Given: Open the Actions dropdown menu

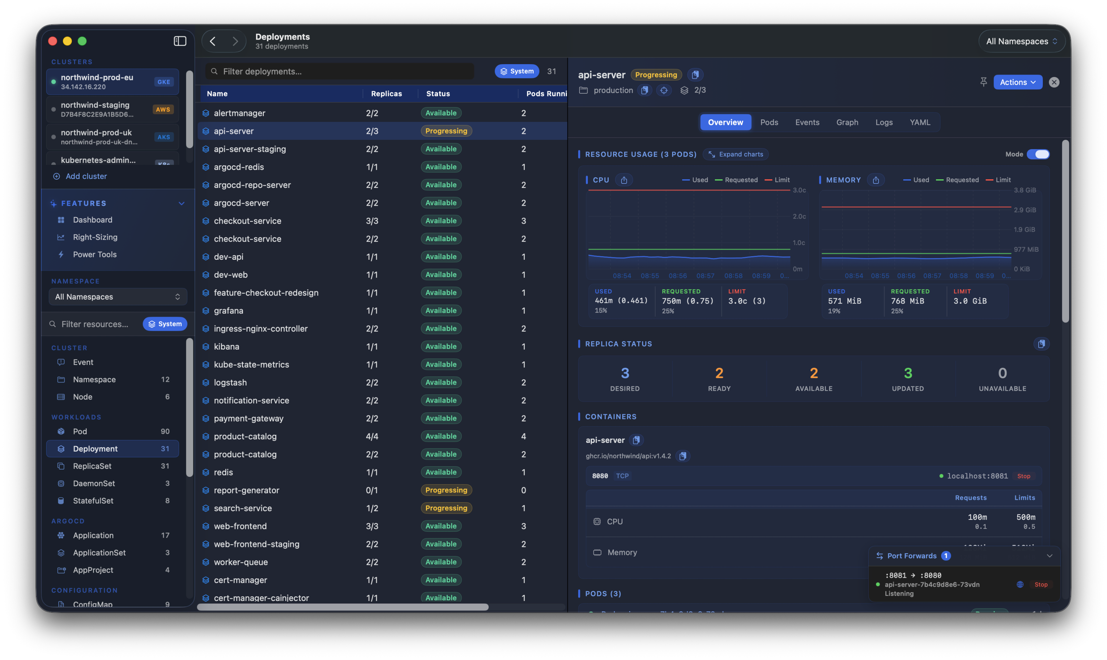Looking at the screenshot, I should (x=1017, y=82).
